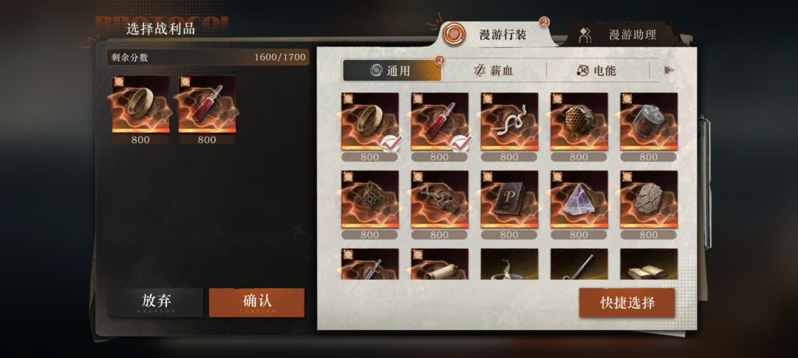This screenshot has width=798, height=358.
Task: Uncheck the selected gold ring in grid
Action: pyautogui.click(x=369, y=122)
